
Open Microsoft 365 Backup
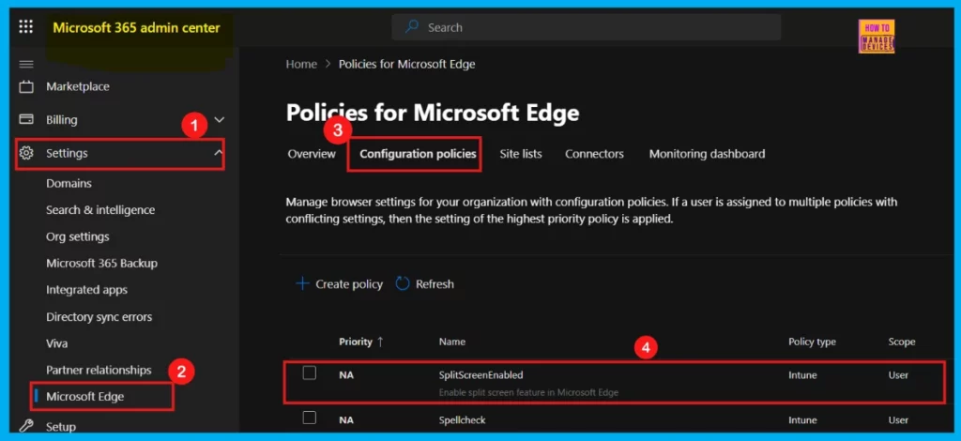point(101,263)
